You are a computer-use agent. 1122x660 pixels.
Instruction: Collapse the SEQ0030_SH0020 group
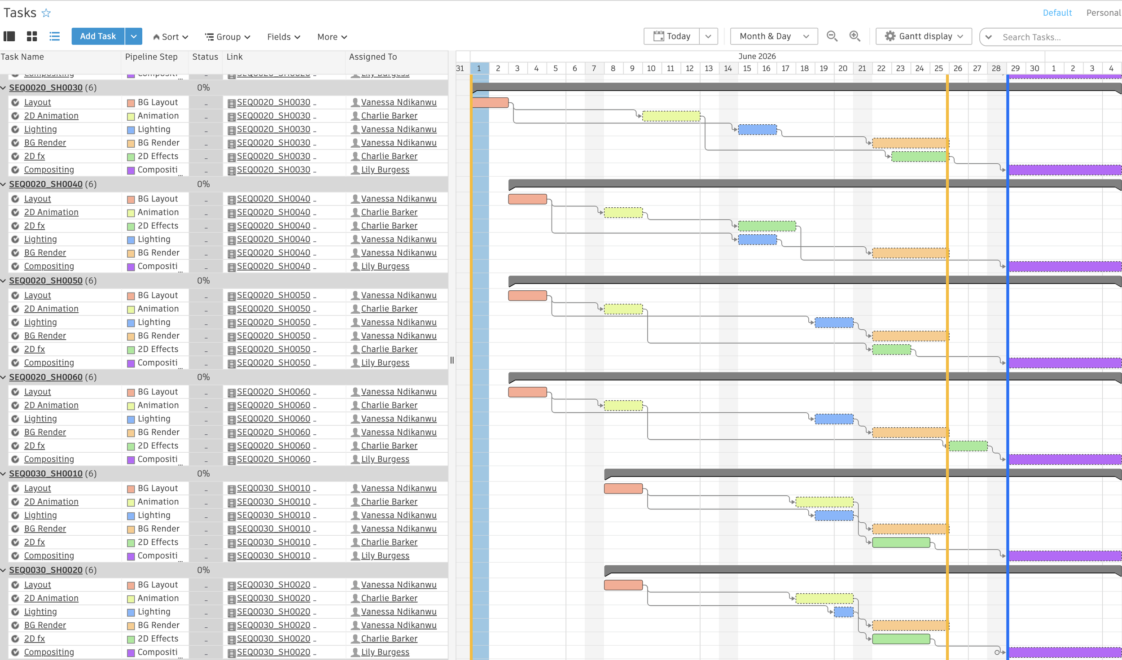click(4, 570)
